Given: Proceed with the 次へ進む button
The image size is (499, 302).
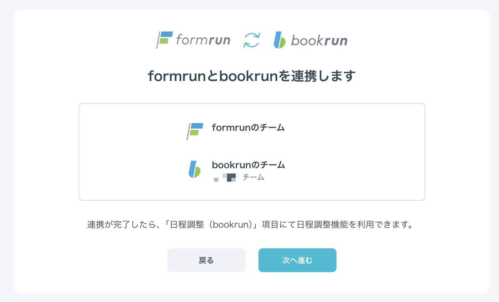Looking at the screenshot, I should point(297,260).
